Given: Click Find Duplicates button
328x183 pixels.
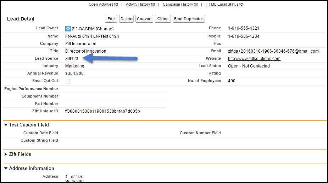Looking at the screenshot, I should [189, 19].
